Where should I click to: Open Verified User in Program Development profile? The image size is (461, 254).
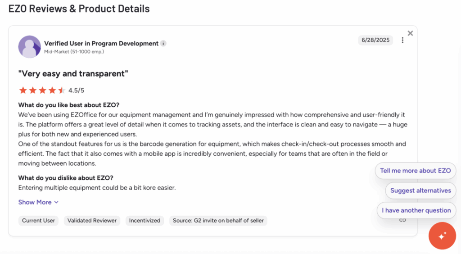[x=101, y=44]
